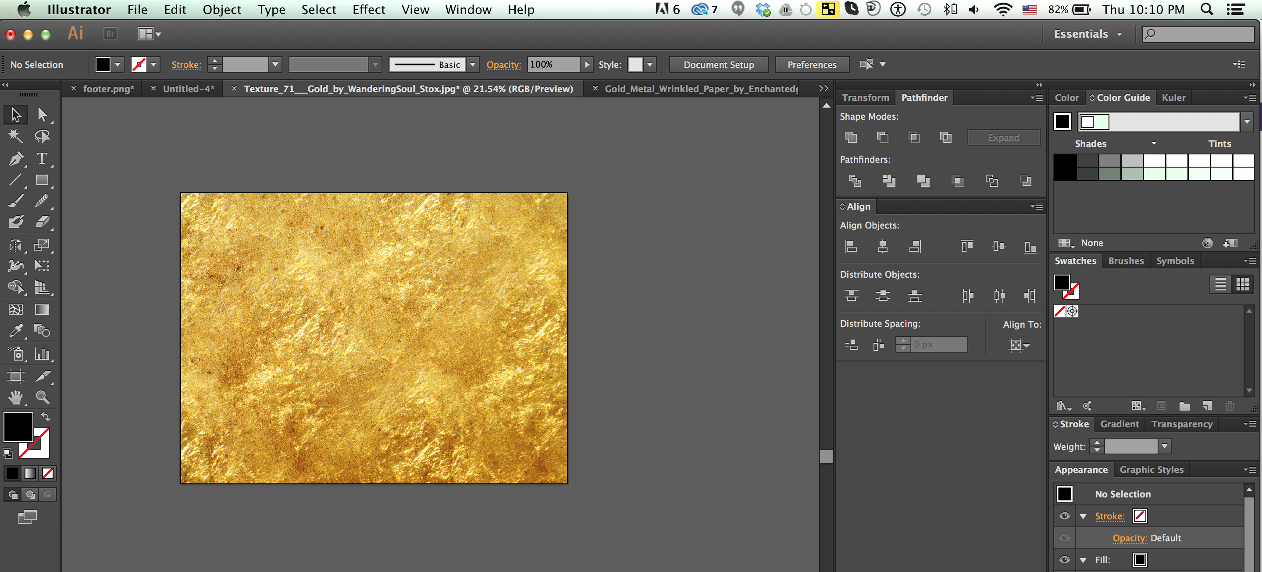Set paint type to Gradient

[x=30, y=473]
